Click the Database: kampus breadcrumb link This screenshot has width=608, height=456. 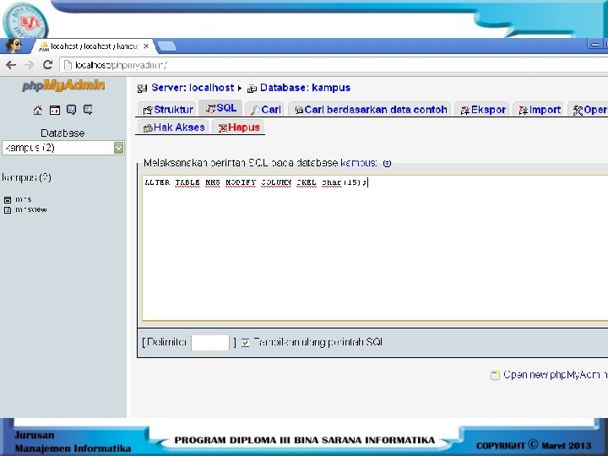305,88
